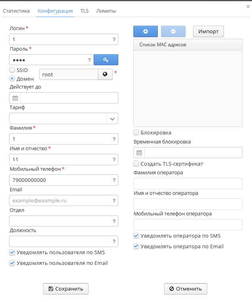The height and width of the screenshot is (302, 252).
Task: Open calendar icon for Временная блокировка
Action: point(139,153)
